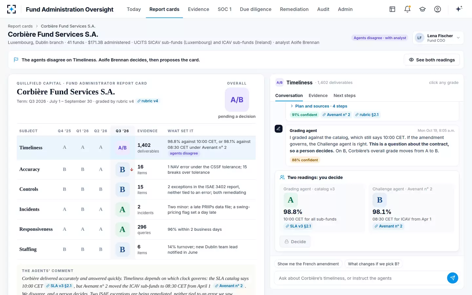Open the Lena Fischer user dropdown
The image size is (472, 295).
[x=438, y=38]
